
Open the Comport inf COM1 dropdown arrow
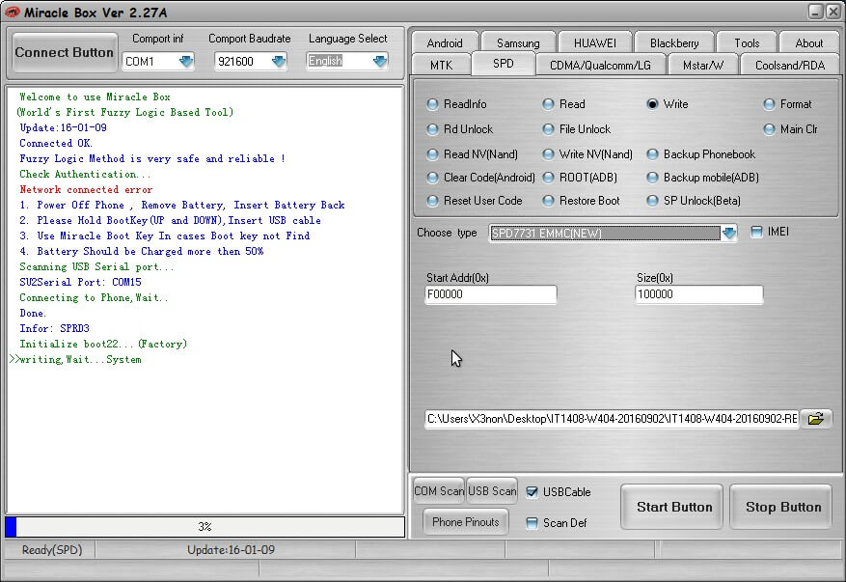(186, 62)
